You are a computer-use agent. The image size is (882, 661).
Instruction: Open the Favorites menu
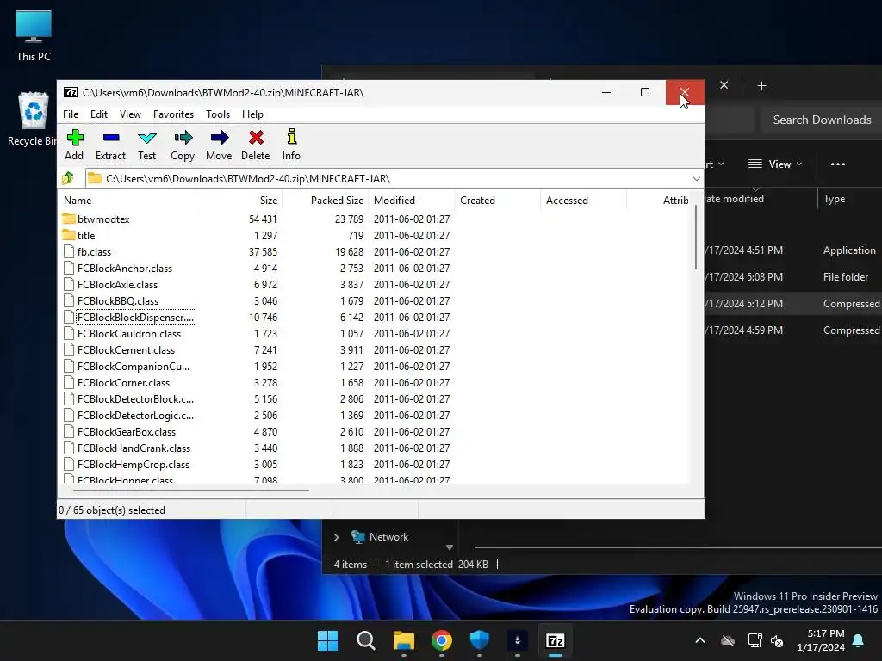(x=173, y=114)
